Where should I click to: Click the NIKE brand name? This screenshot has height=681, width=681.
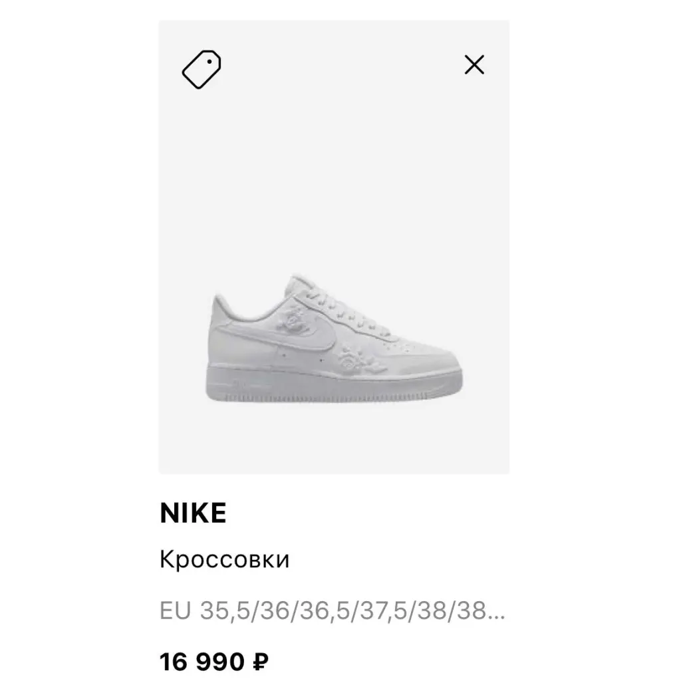coord(193,513)
